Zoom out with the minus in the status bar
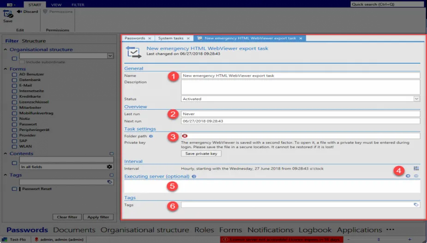 (349, 239)
